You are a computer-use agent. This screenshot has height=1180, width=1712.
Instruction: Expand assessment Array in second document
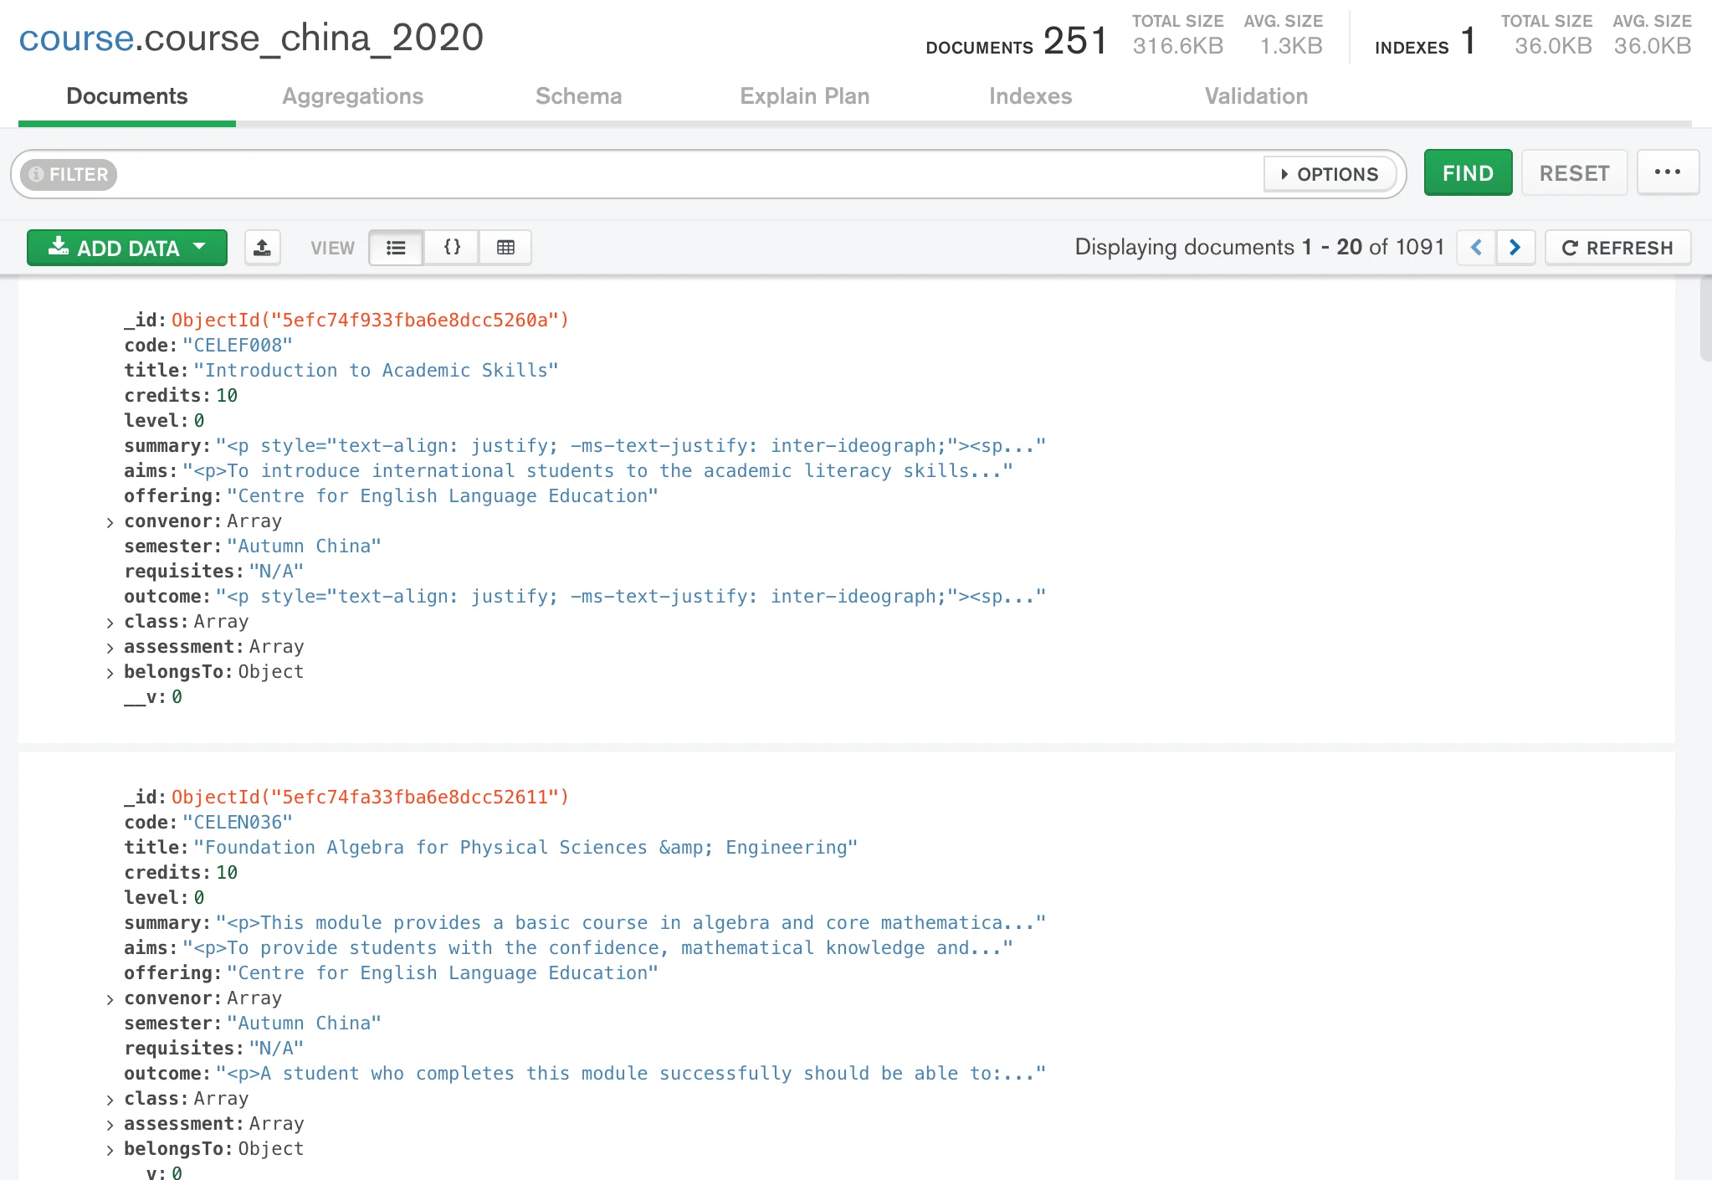click(110, 1125)
